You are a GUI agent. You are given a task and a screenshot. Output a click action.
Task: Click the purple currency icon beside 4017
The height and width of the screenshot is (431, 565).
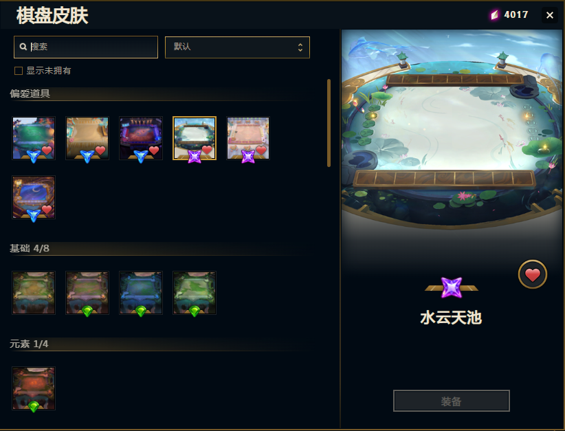(x=495, y=14)
